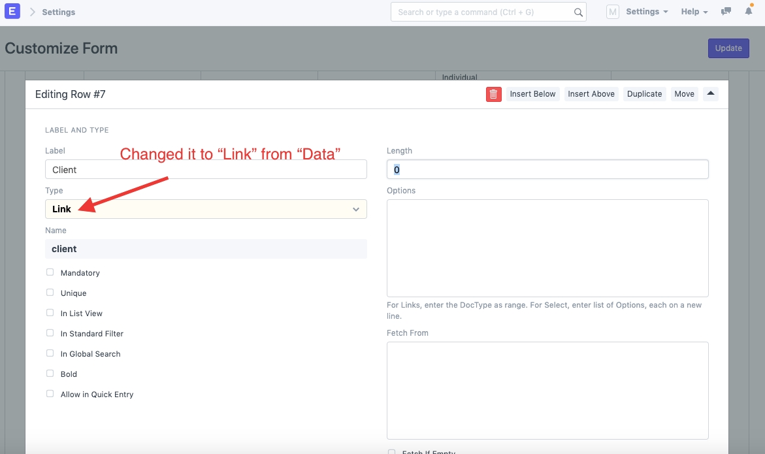Click the red delete row trash icon
This screenshot has width=765, height=454.
tap(493, 94)
